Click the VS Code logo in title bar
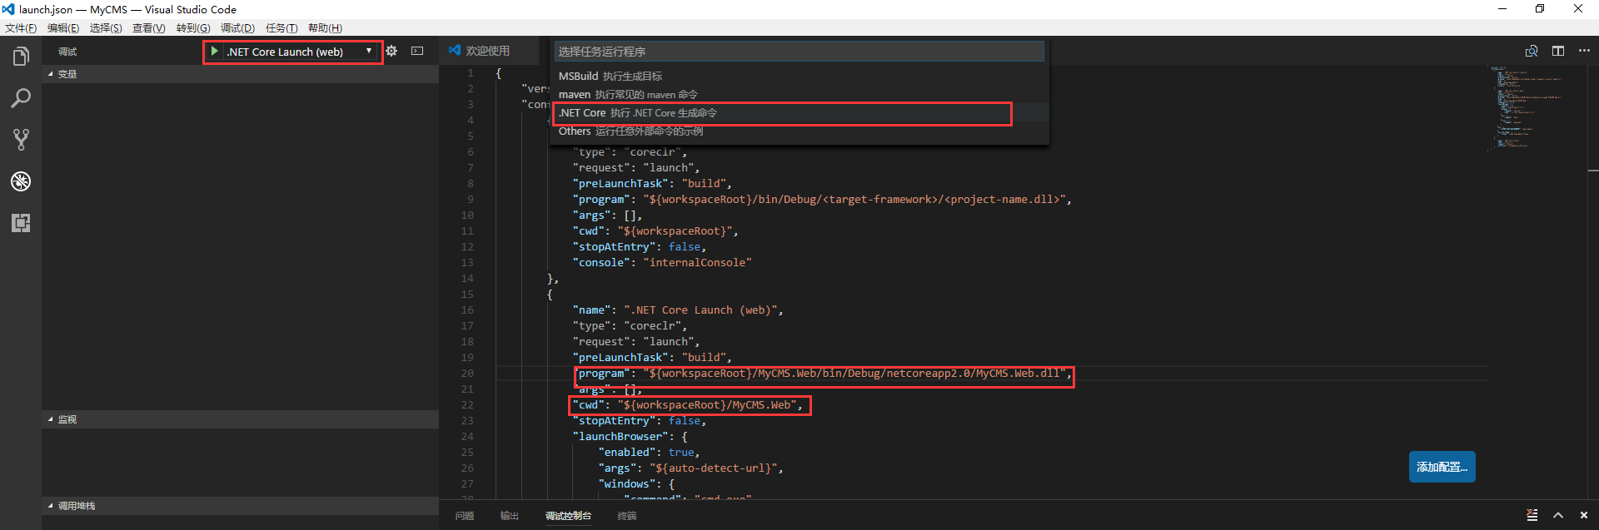Viewport: 1599px width, 530px height. point(9,9)
